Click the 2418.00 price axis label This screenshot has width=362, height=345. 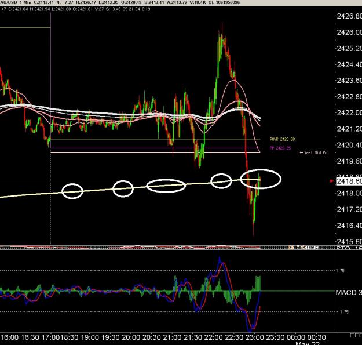point(349,193)
